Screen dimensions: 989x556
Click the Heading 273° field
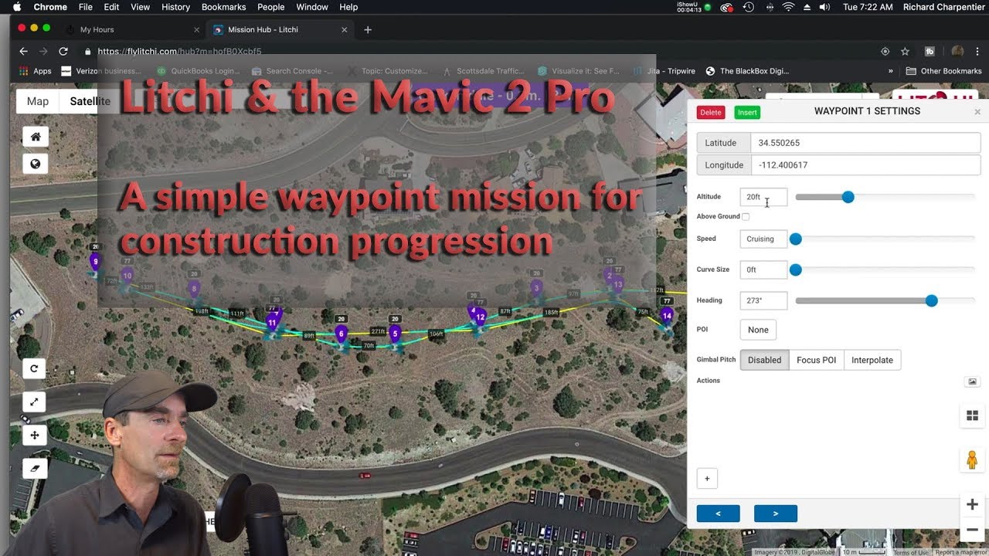click(763, 300)
